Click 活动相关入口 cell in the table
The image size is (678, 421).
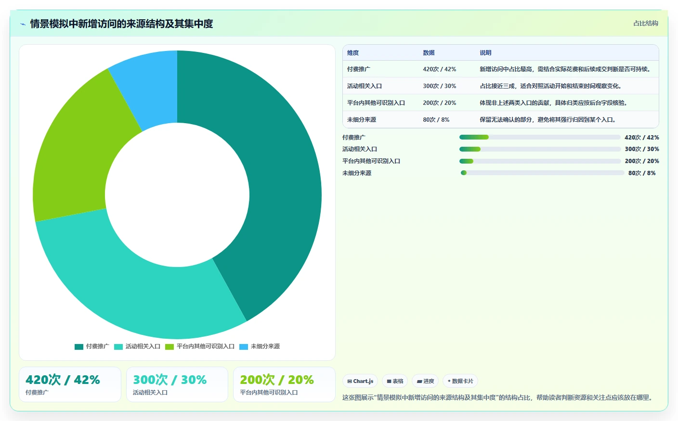(365, 86)
